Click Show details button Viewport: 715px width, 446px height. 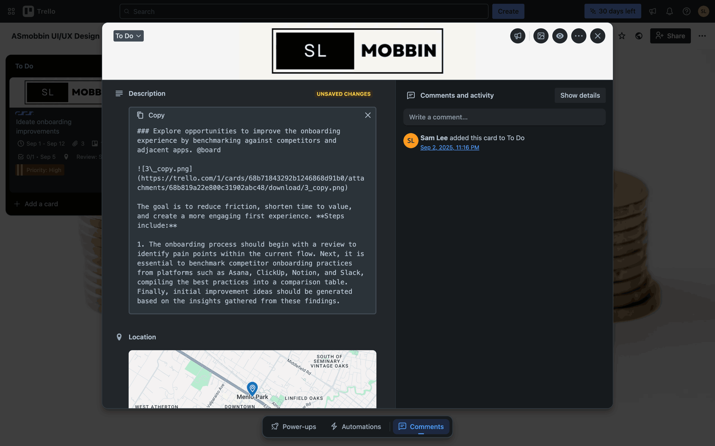pos(580,96)
